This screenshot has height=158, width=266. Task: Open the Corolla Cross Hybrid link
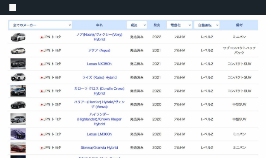99,91
